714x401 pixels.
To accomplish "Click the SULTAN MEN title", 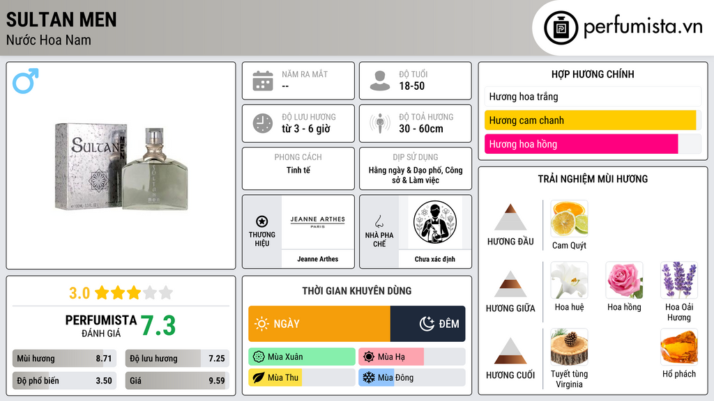I will tap(61, 19).
